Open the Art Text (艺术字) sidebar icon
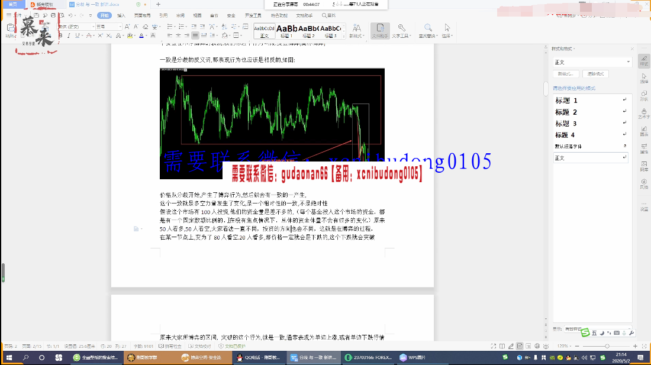This screenshot has height=365, width=651. coord(644,113)
